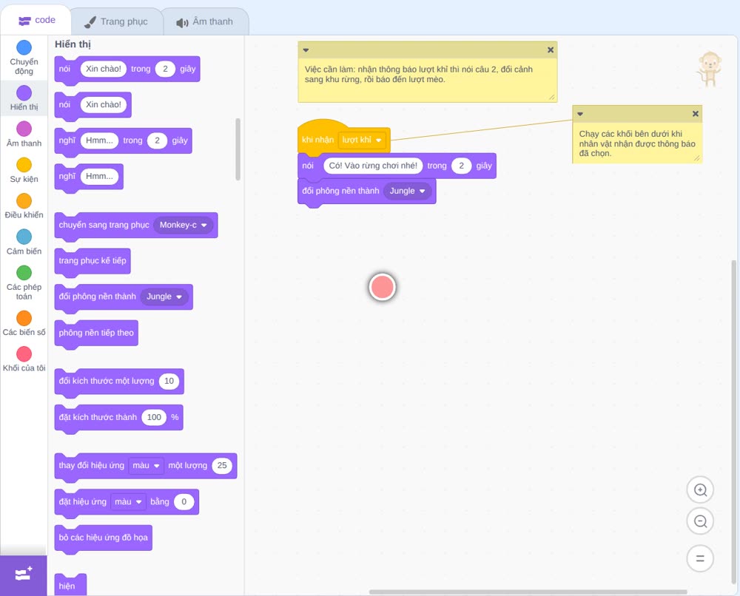This screenshot has height=596, width=740.
Task: Open effect dropdown in 'thay đổi hiệu ứng' block
Action: (x=147, y=465)
